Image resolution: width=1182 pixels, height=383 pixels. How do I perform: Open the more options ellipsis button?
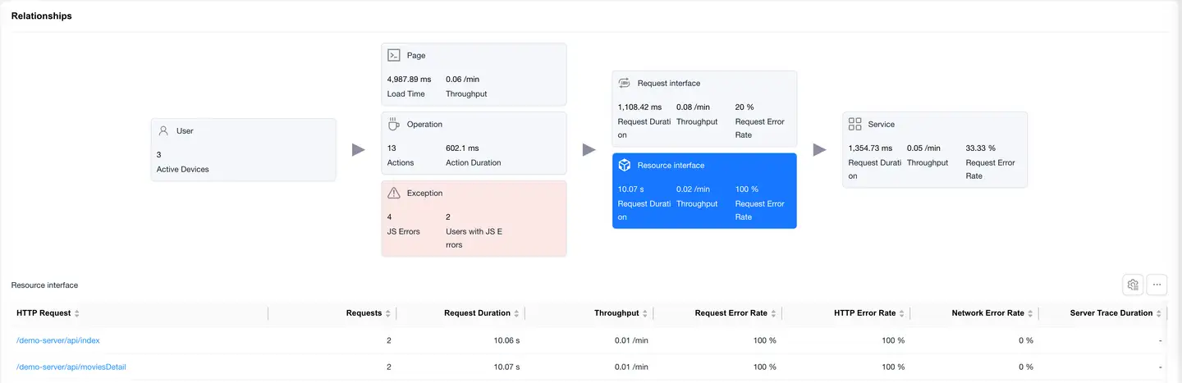click(x=1157, y=285)
